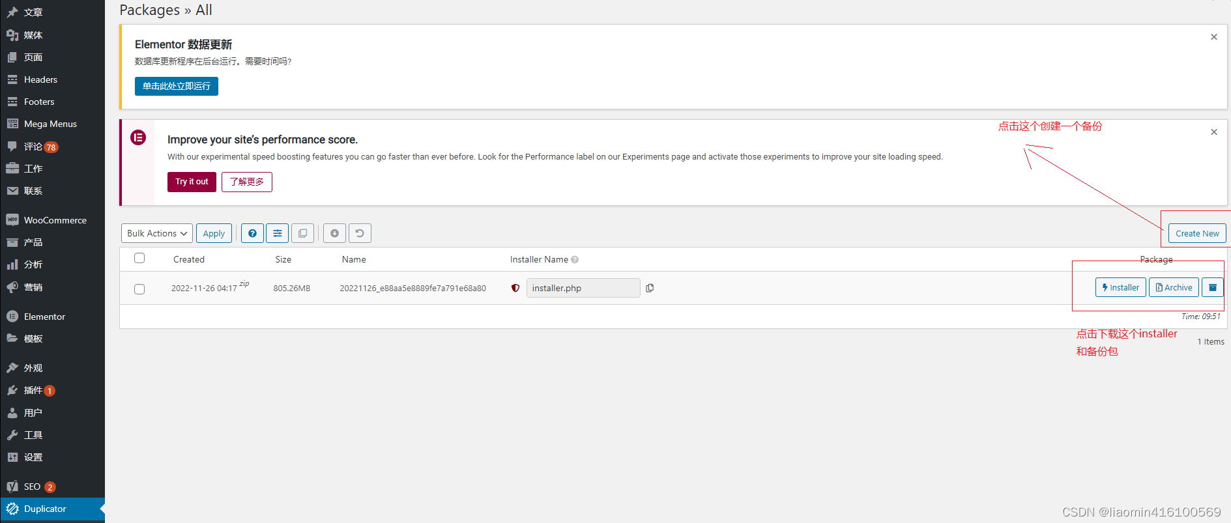This screenshot has width=1231, height=523.
Task: Click the 外观 appearance brush icon
Action: tap(12, 368)
